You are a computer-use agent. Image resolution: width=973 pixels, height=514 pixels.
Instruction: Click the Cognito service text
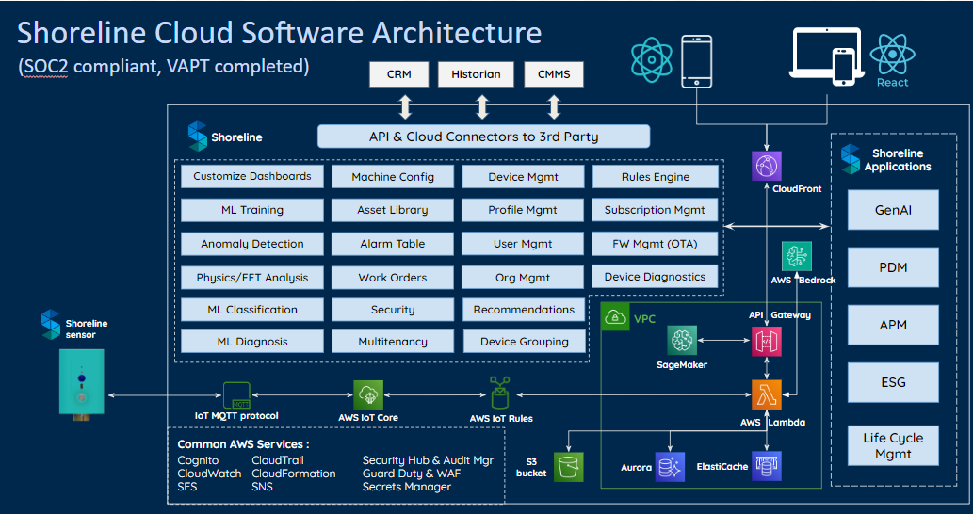tap(198, 460)
